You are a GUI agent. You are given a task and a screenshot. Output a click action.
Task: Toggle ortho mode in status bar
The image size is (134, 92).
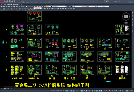tap(73, 91)
